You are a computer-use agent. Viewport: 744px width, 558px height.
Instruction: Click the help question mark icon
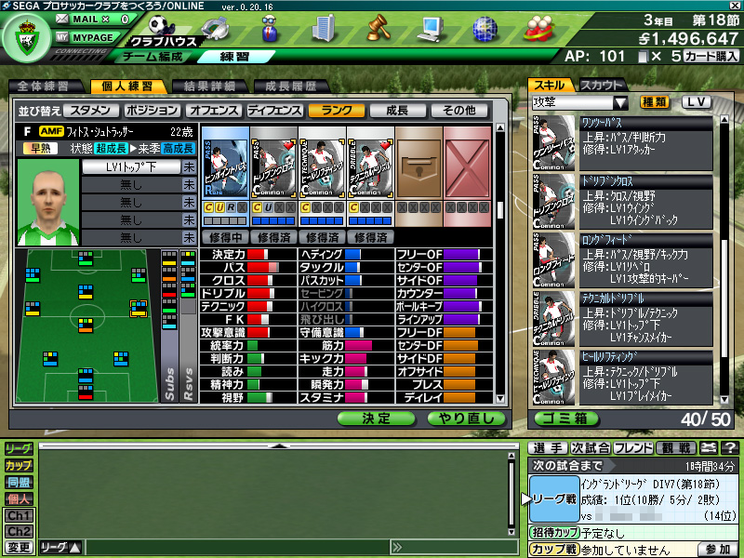730,448
